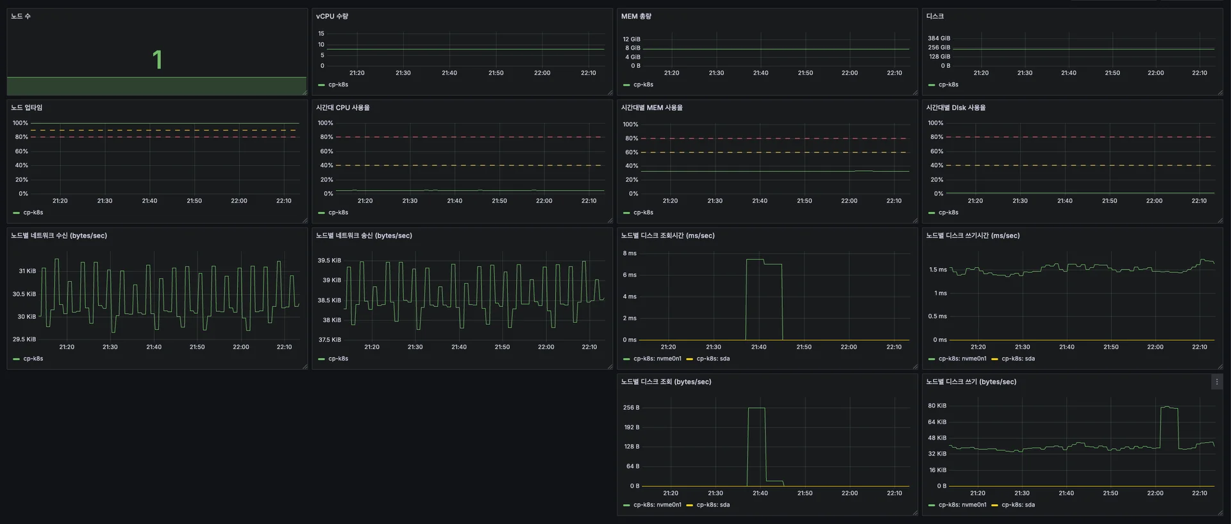
Task: Toggle cp-k8s: nvme0n1 series in 노드별 디스크 쓰기시간 legend
Action: tap(962, 359)
